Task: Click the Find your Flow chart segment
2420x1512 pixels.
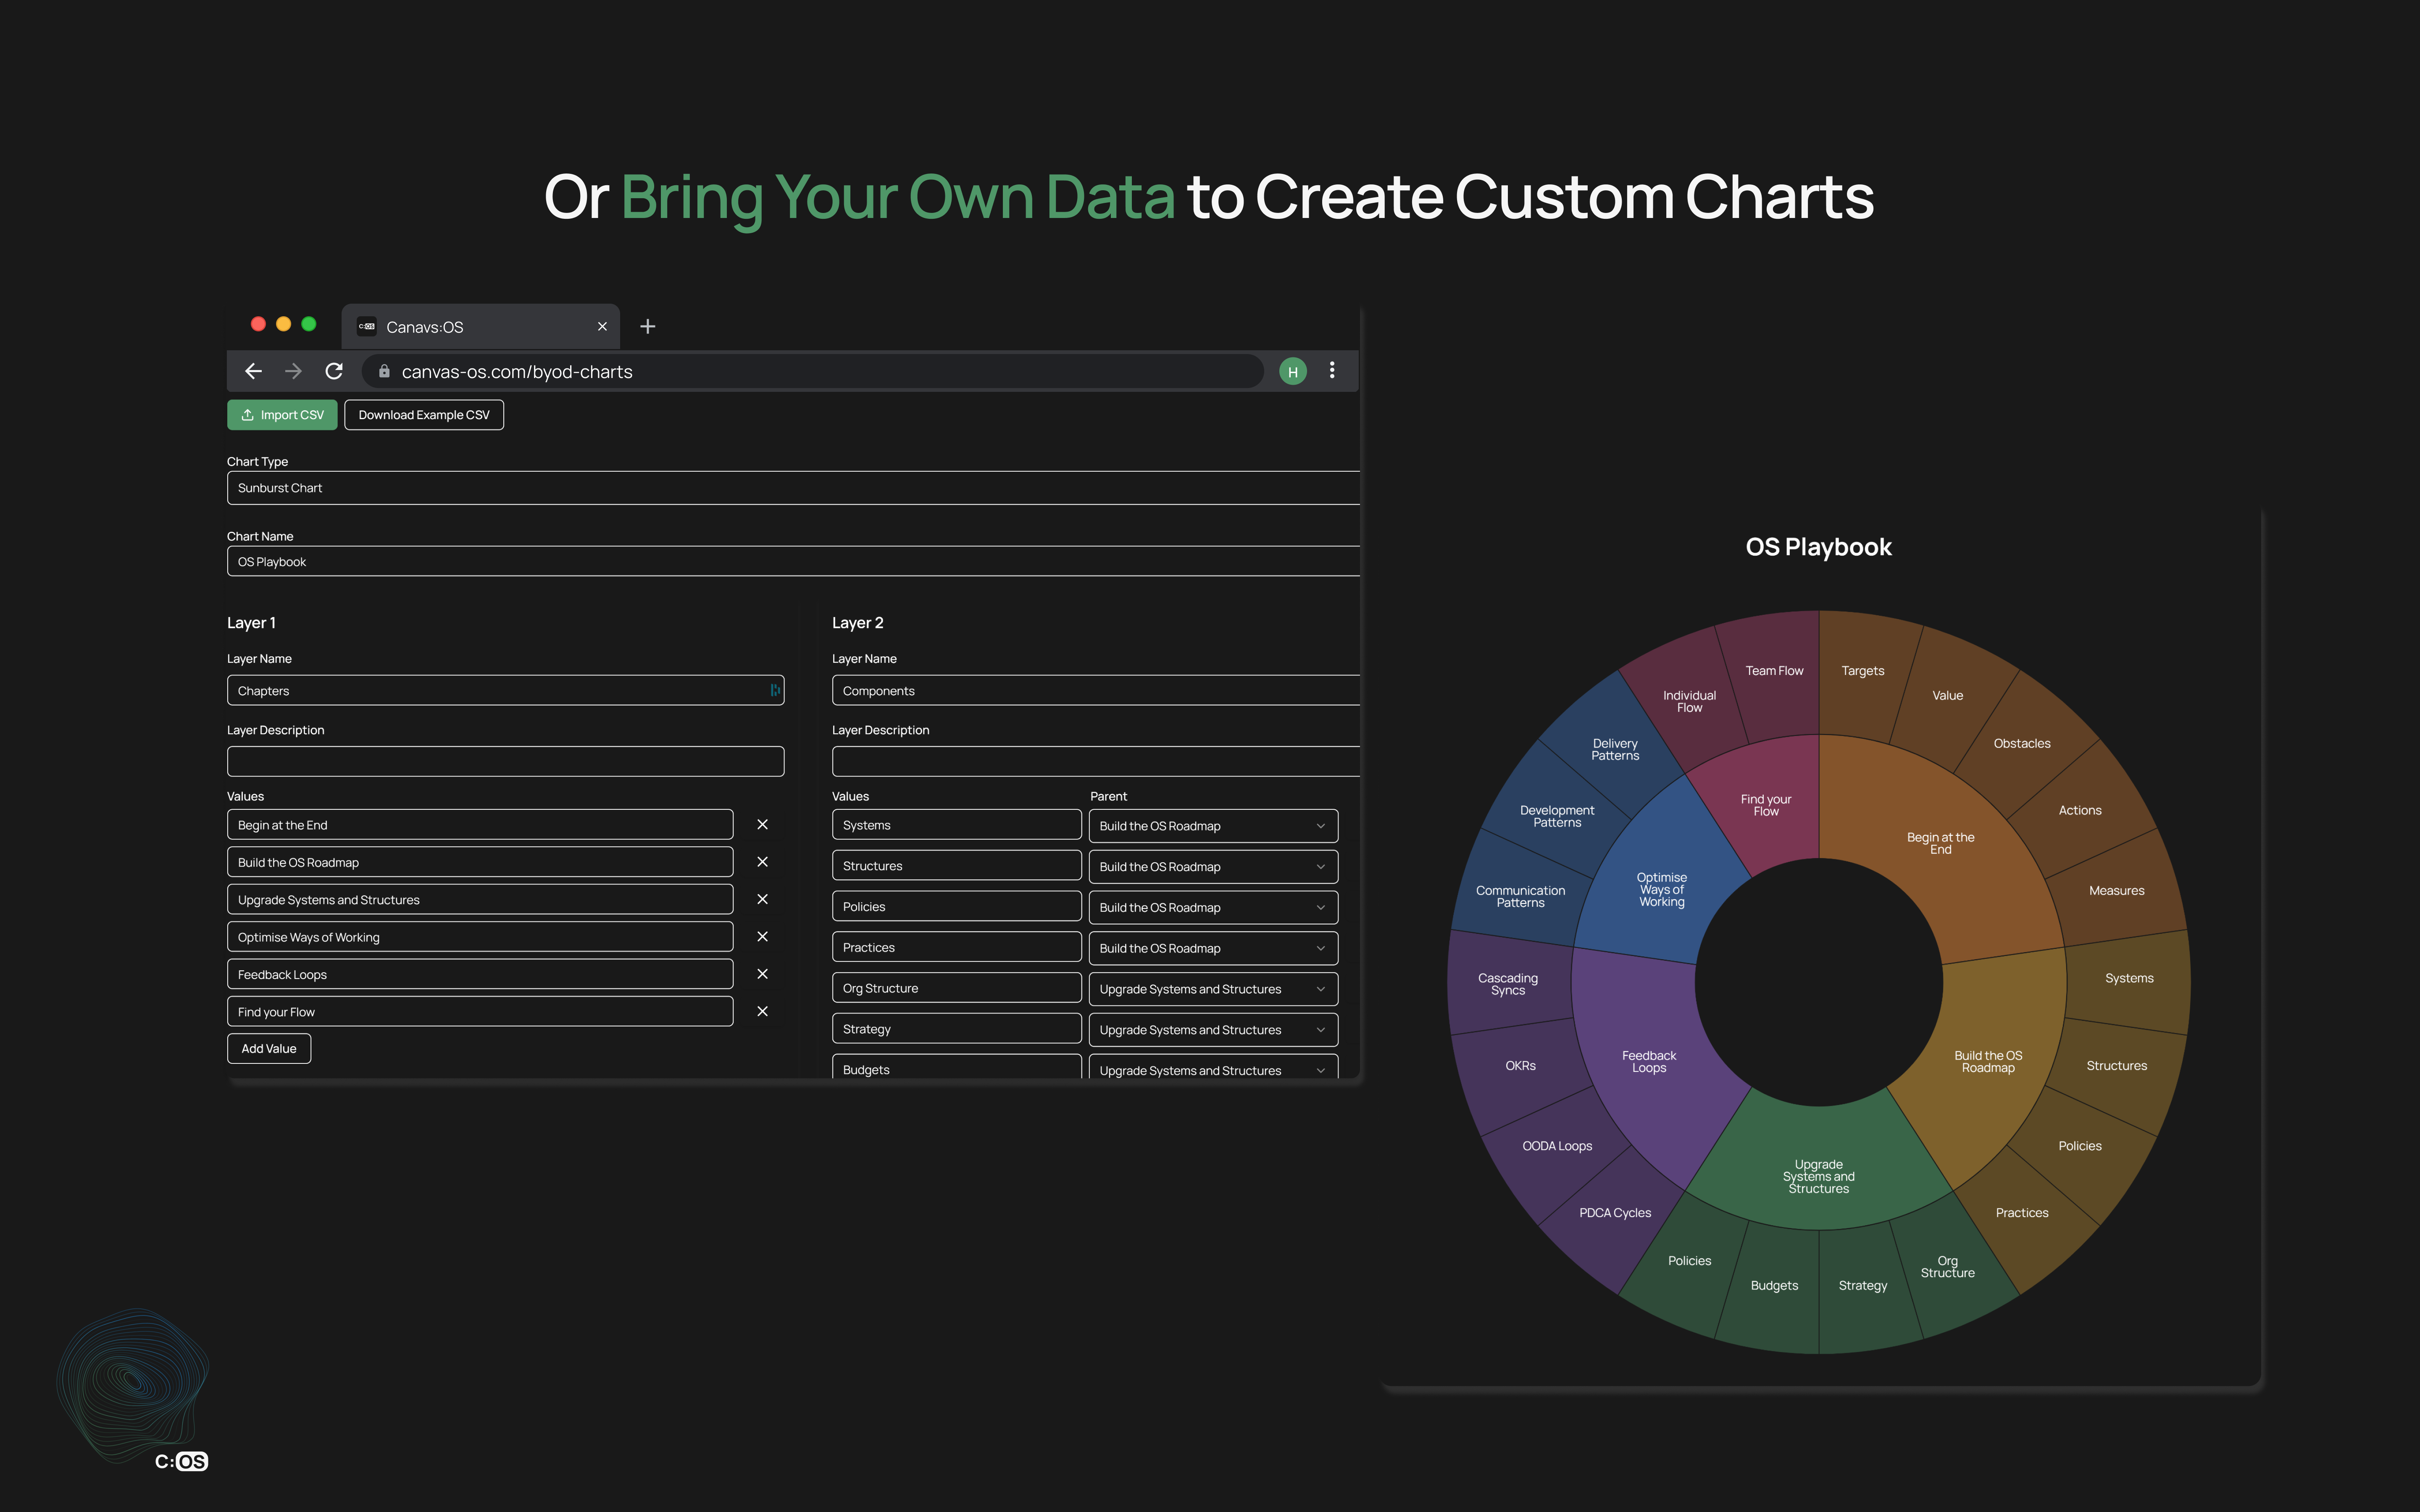Action: point(1766,805)
